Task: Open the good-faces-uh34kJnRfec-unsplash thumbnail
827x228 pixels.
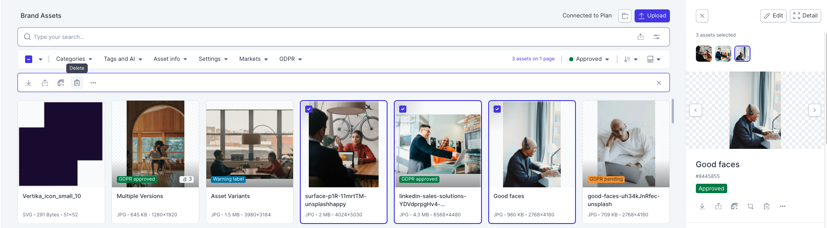Action: tap(626, 144)
